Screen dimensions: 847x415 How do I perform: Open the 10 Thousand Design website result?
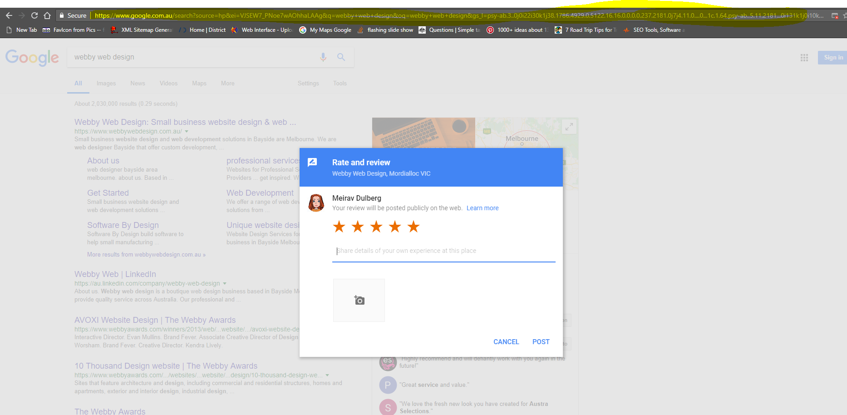(x=166, y=366)
